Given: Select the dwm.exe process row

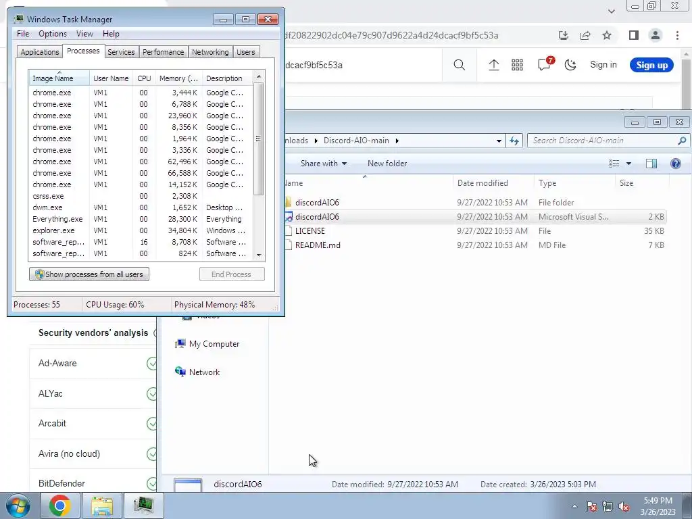Looking at the screenshot, I should pos(141,208).
